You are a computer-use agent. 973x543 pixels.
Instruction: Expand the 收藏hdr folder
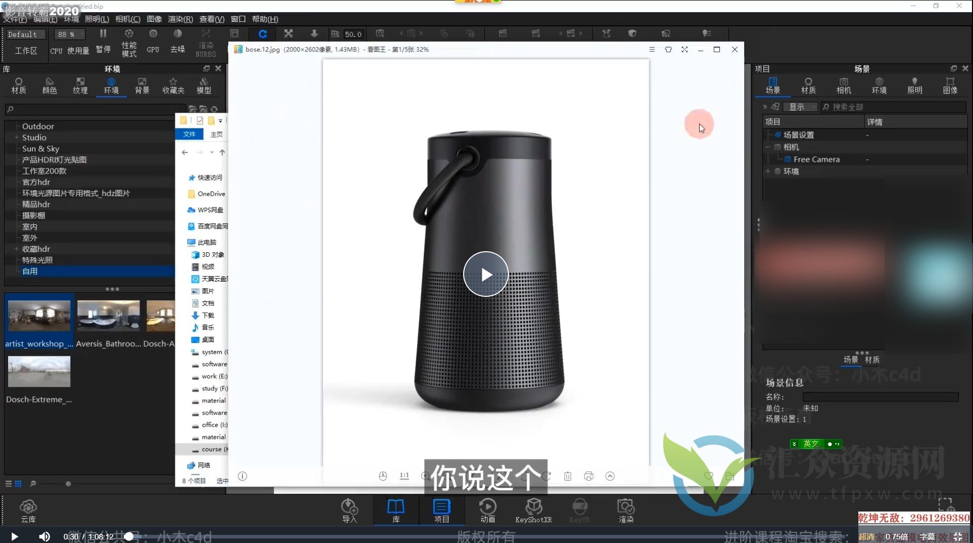click(16, 249)
